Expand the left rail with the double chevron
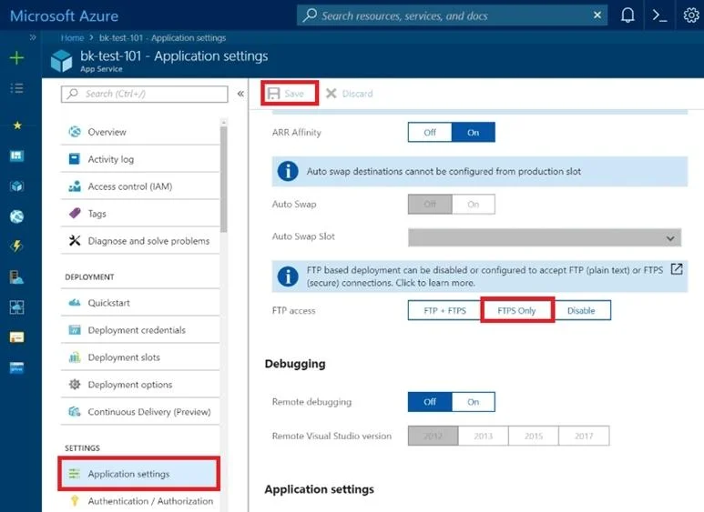704x512 pixels. coord(32,37)
